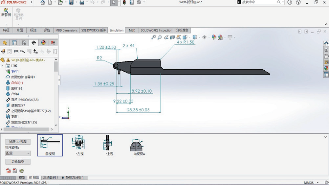This screenshot has height=185, width=329.
Task: Open the DimXpert Manager crosshair tab
Action: [33, 43]
